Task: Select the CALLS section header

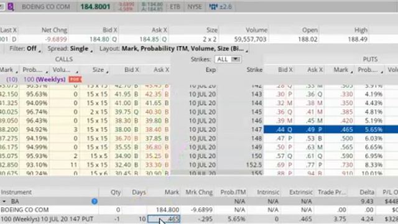Action: point(64,59)
